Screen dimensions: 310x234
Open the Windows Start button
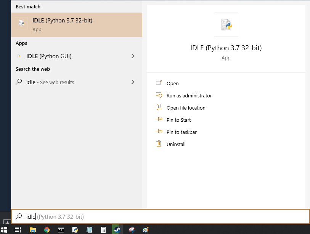pos(4,230)
